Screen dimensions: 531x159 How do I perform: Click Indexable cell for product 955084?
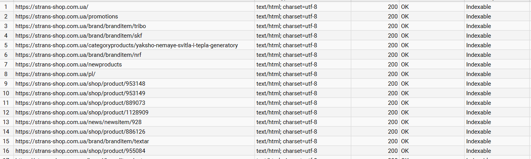coord(479,151)
